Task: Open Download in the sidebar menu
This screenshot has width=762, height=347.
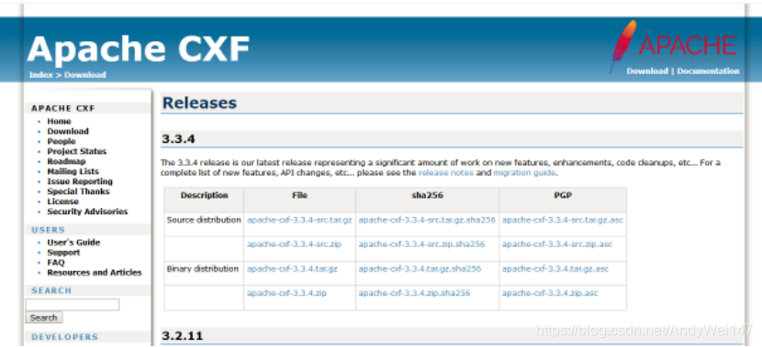Action: point(68,131)
